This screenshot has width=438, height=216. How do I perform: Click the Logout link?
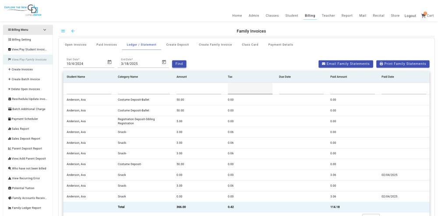pos(410,16)
